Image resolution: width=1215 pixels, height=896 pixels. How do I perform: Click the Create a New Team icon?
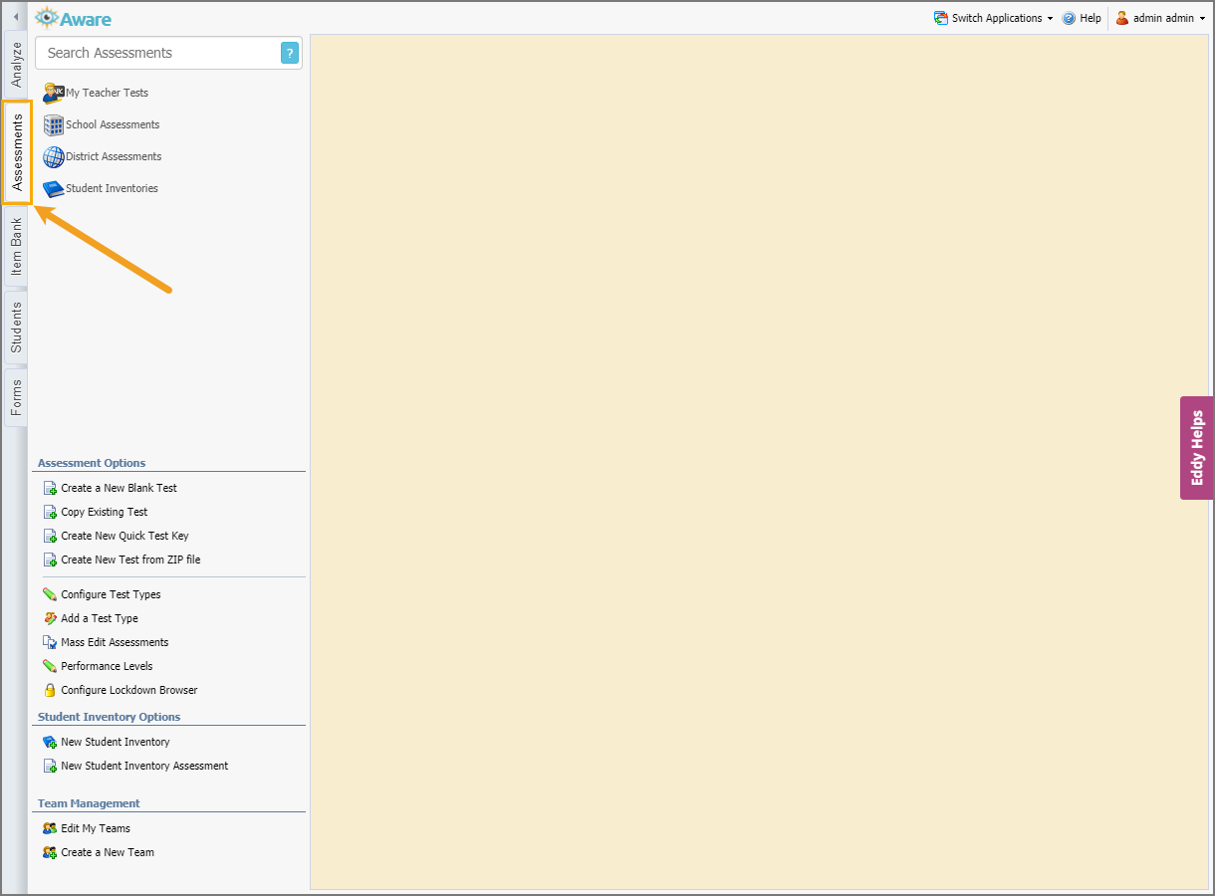[x=50, y=852]
